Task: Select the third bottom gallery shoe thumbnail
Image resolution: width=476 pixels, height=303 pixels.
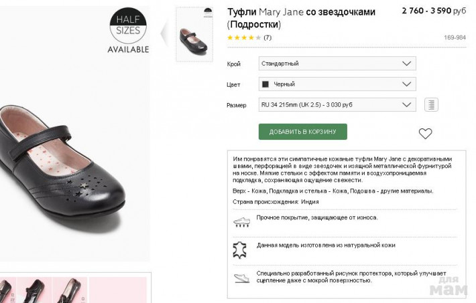Action: click(x=69, y=290)
